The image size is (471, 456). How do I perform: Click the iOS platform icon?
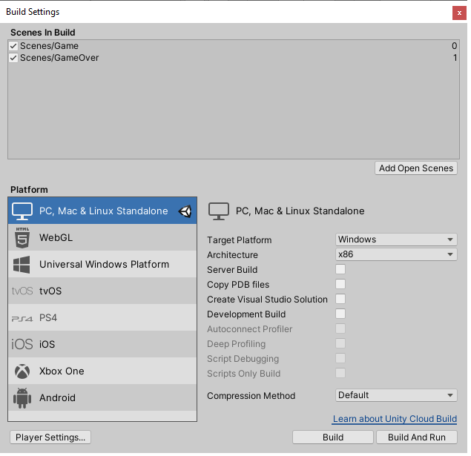[x=22, y=345]
